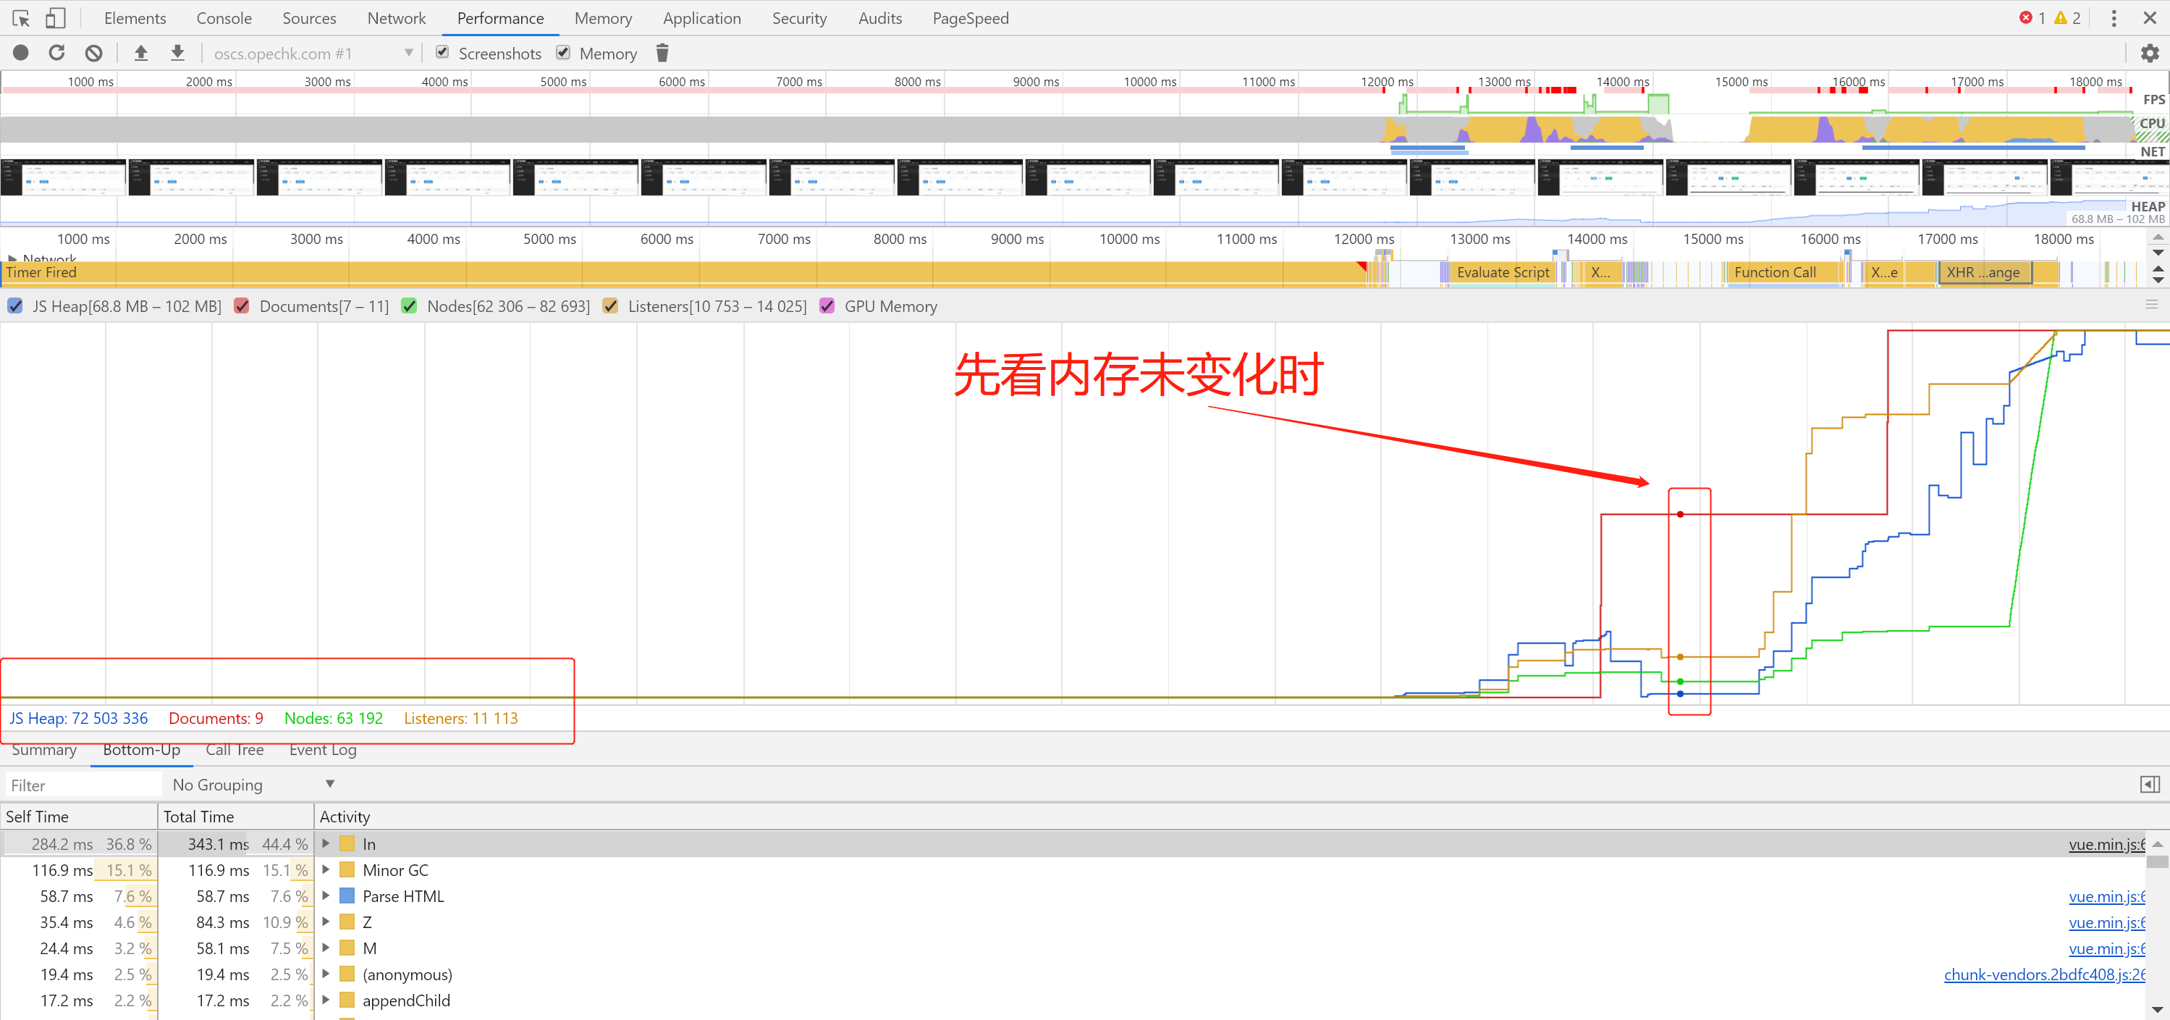Switch to the Memory panel tab
The width and height of the screenshot is (2170, 1020).
point(602,17)
